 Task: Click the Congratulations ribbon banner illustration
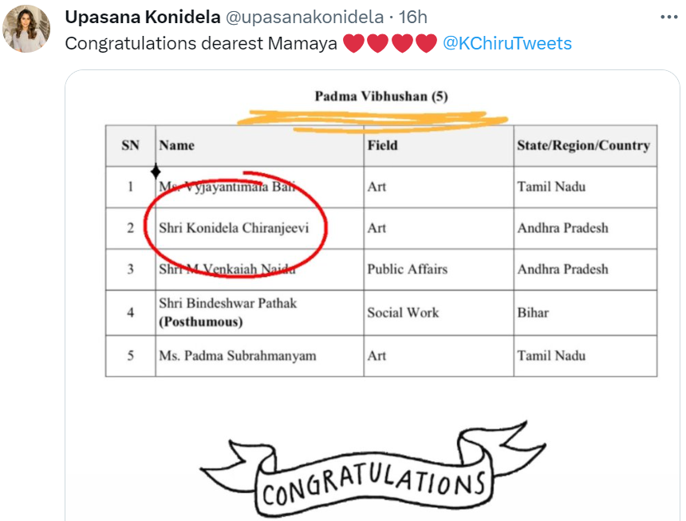373,474
